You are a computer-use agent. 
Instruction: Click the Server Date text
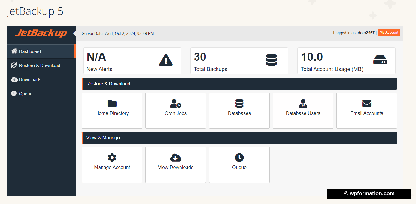coord(118,33)
